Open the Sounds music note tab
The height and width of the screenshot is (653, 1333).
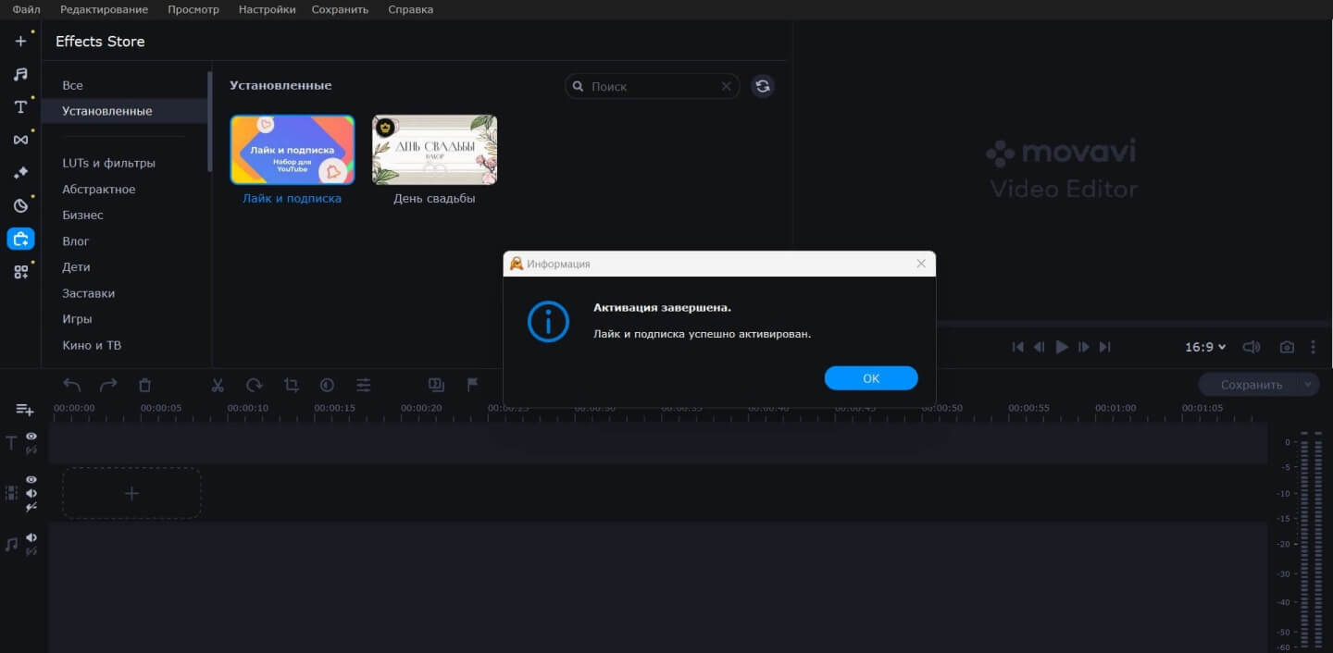[20, 74]
